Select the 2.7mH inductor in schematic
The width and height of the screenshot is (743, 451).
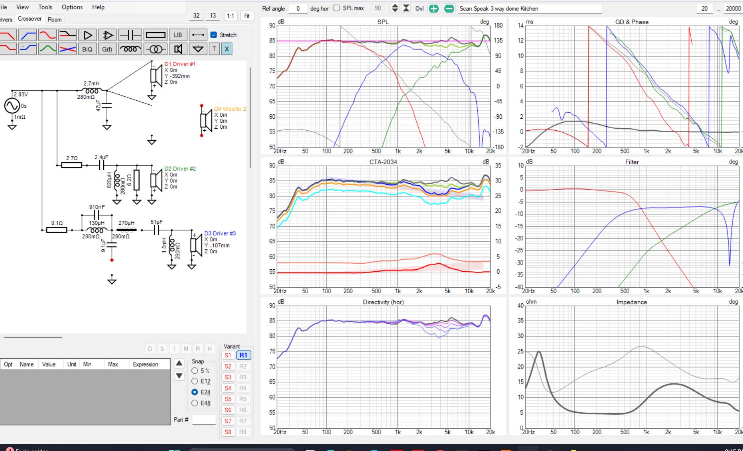[x=91, y=91]
